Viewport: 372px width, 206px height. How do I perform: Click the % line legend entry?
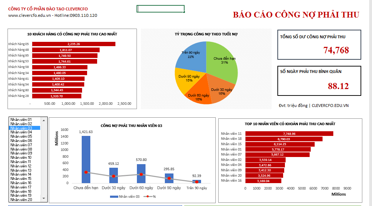tap(149, 197)
